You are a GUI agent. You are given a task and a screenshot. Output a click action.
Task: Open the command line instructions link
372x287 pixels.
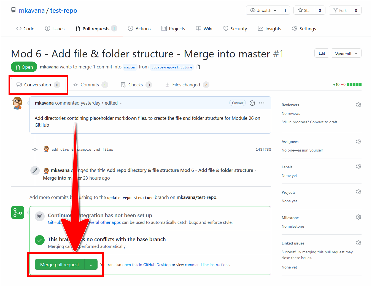click(x=207, y=265)
